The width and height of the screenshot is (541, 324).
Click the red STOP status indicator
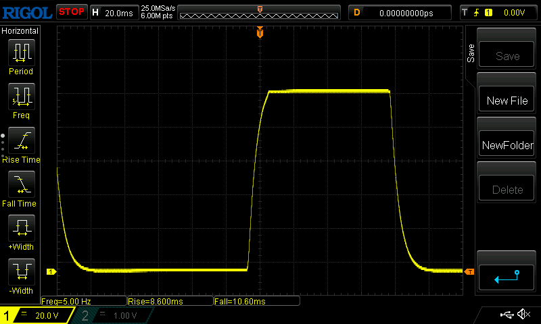72,11
